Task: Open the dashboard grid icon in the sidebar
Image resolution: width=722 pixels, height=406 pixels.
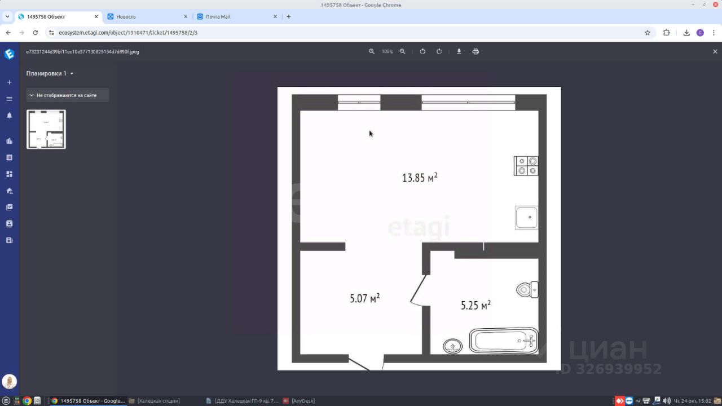Action: (9, 174)
